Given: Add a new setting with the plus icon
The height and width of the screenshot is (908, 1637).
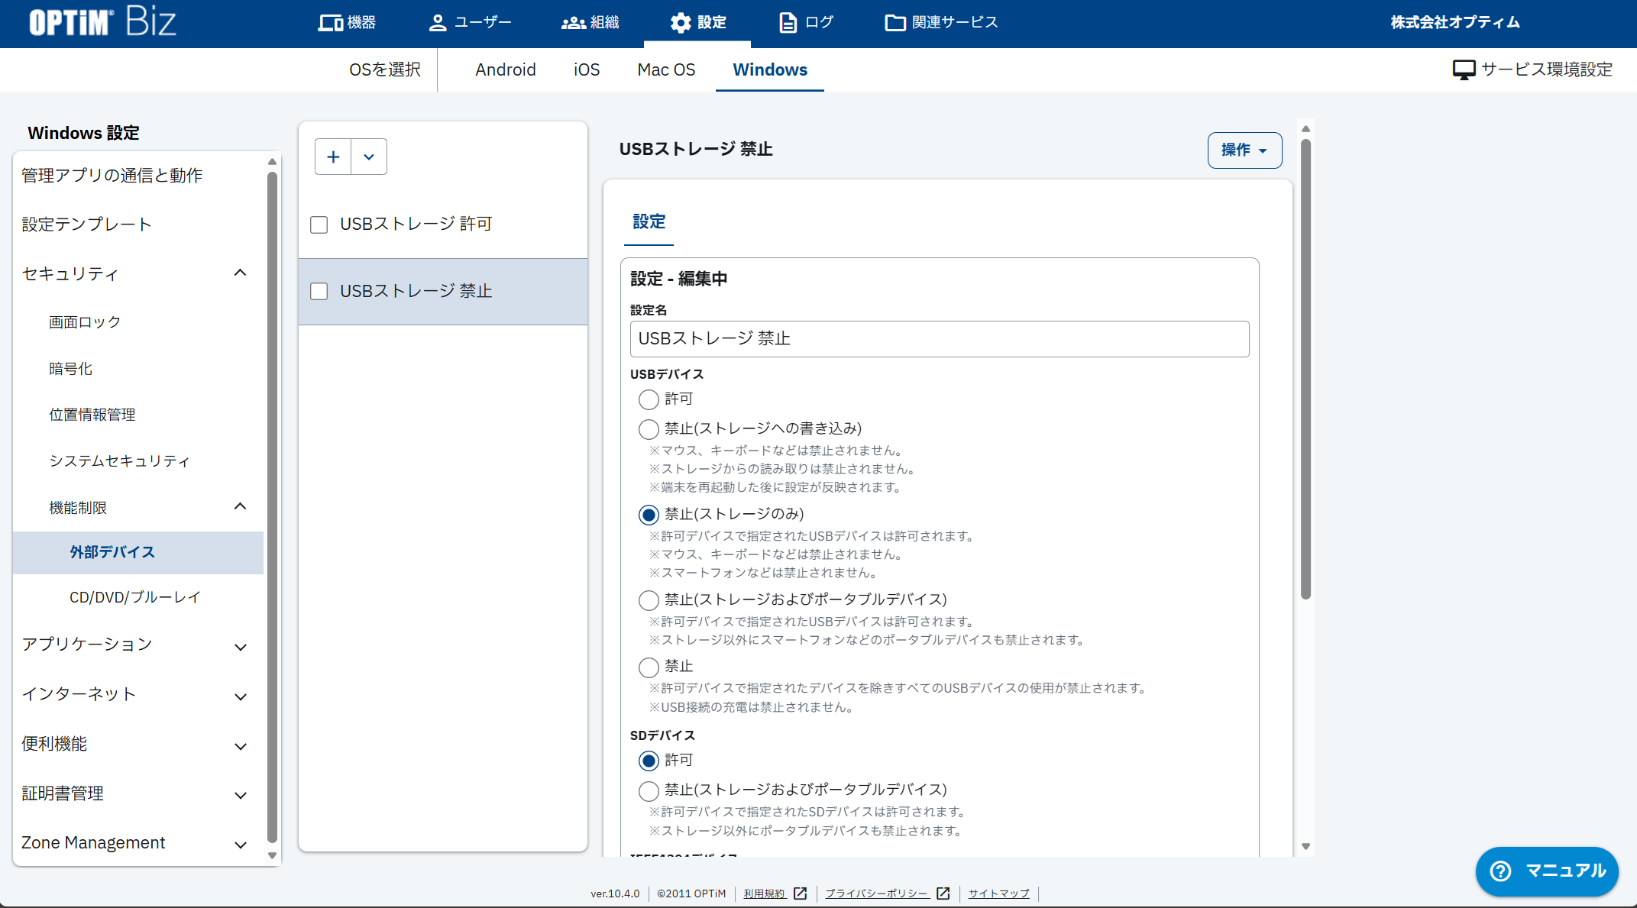Looking at the screenshot, I should click(332, 156).
